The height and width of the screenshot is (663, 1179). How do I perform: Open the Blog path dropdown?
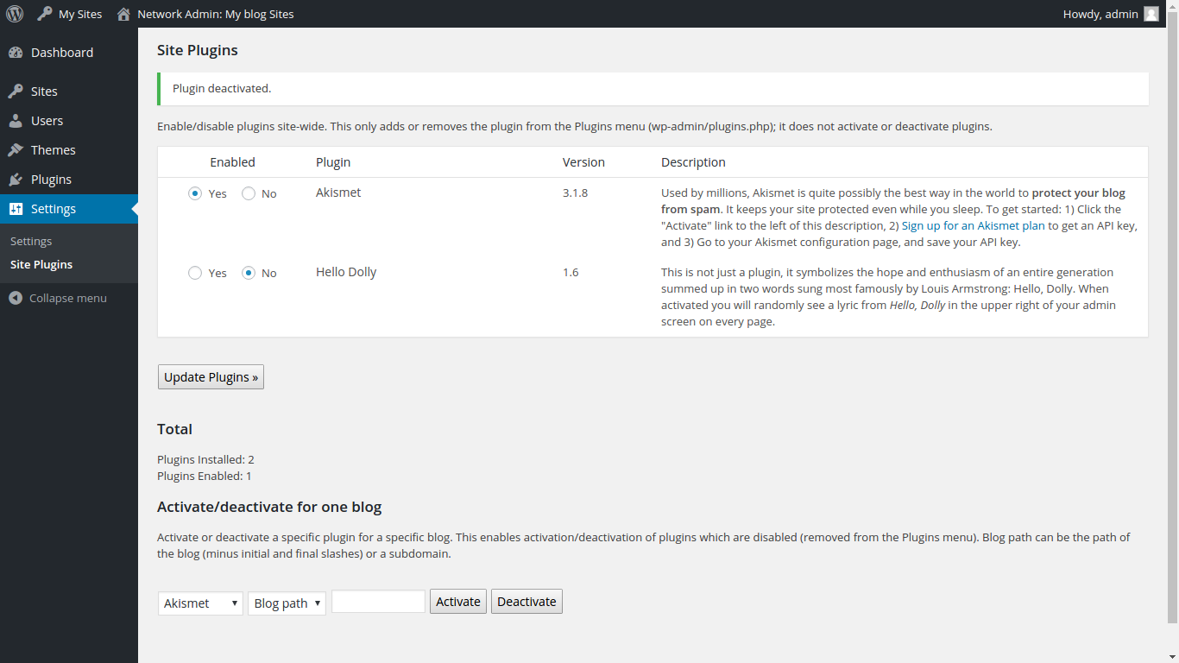[287, 603]
